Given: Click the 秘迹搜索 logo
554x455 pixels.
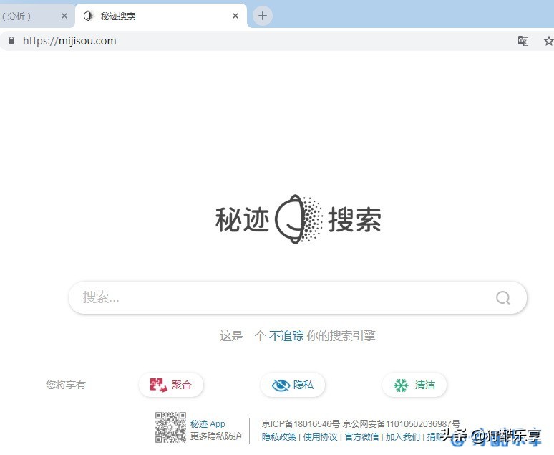Looking at the screenshot, I should (298, 219).
